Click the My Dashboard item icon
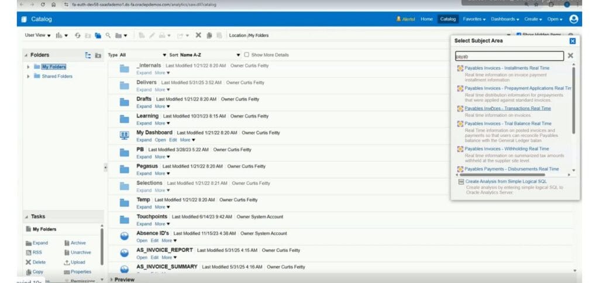This screenshot has height=283, width=599. tap(125, 136)
